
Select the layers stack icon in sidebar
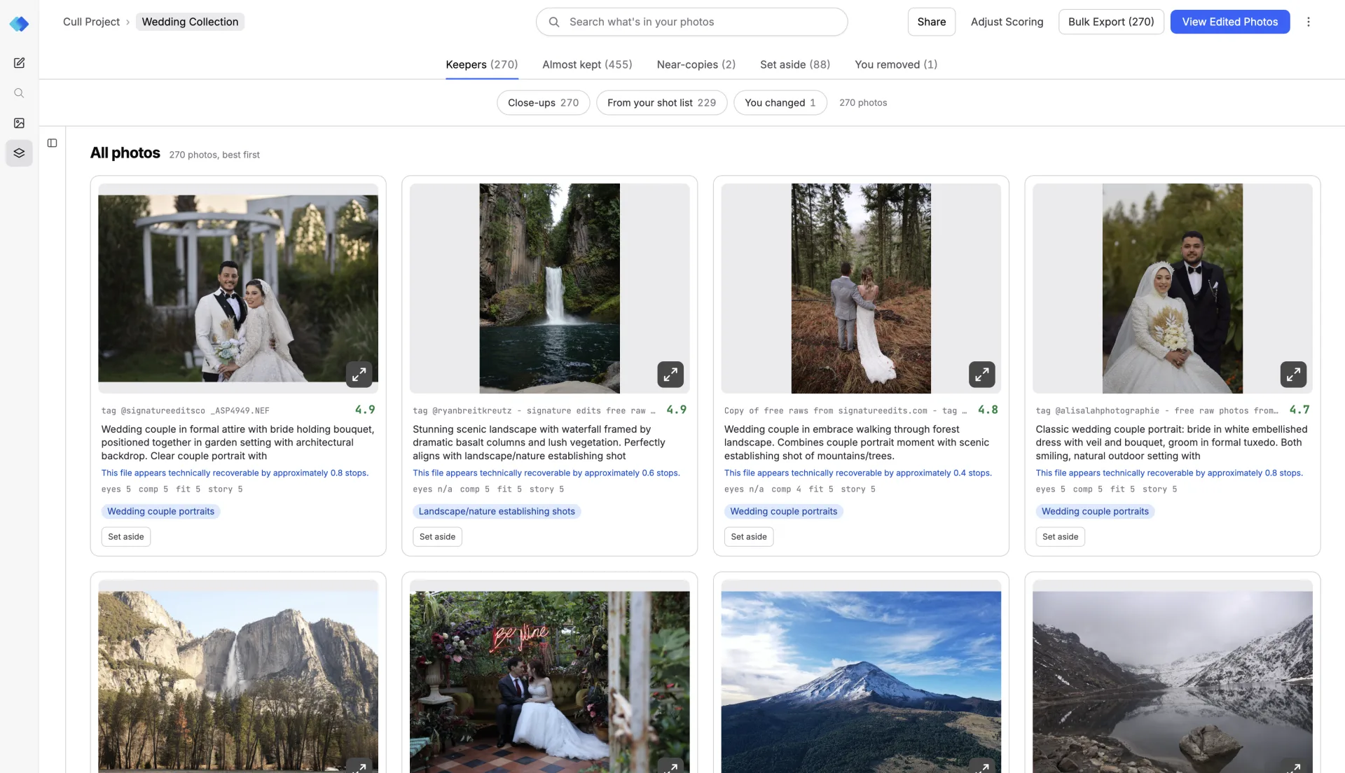[19, 153]
